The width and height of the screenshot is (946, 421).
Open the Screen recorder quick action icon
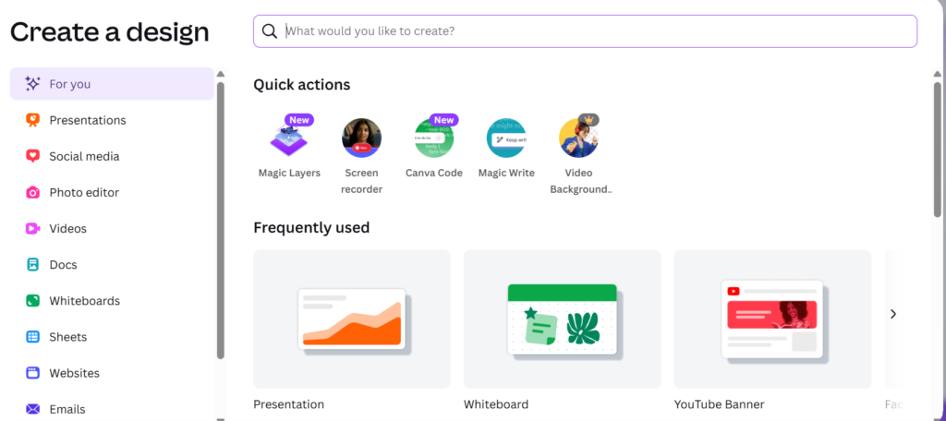coord(361,138)
